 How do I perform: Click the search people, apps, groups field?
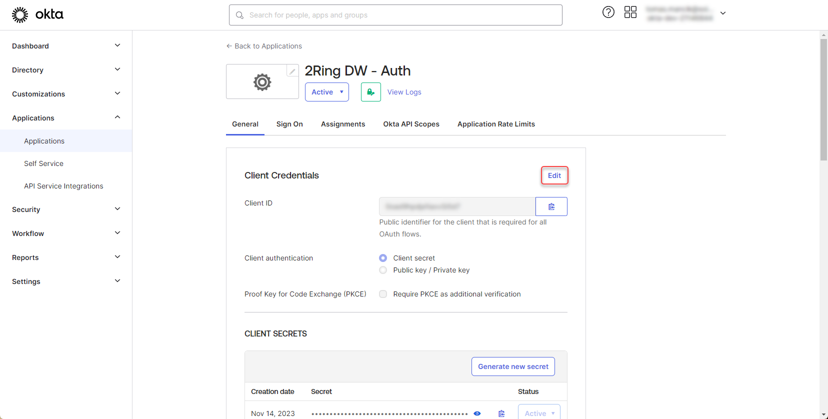click(x=395, y=15)
